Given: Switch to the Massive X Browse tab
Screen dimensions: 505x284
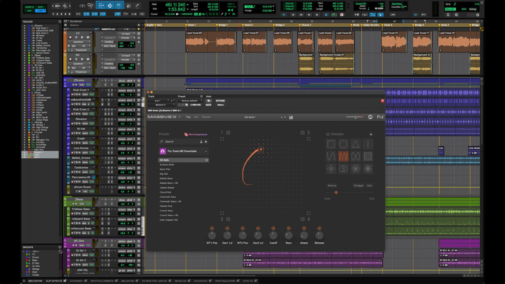Looking at the screenshot, I should tap(206, 117).
